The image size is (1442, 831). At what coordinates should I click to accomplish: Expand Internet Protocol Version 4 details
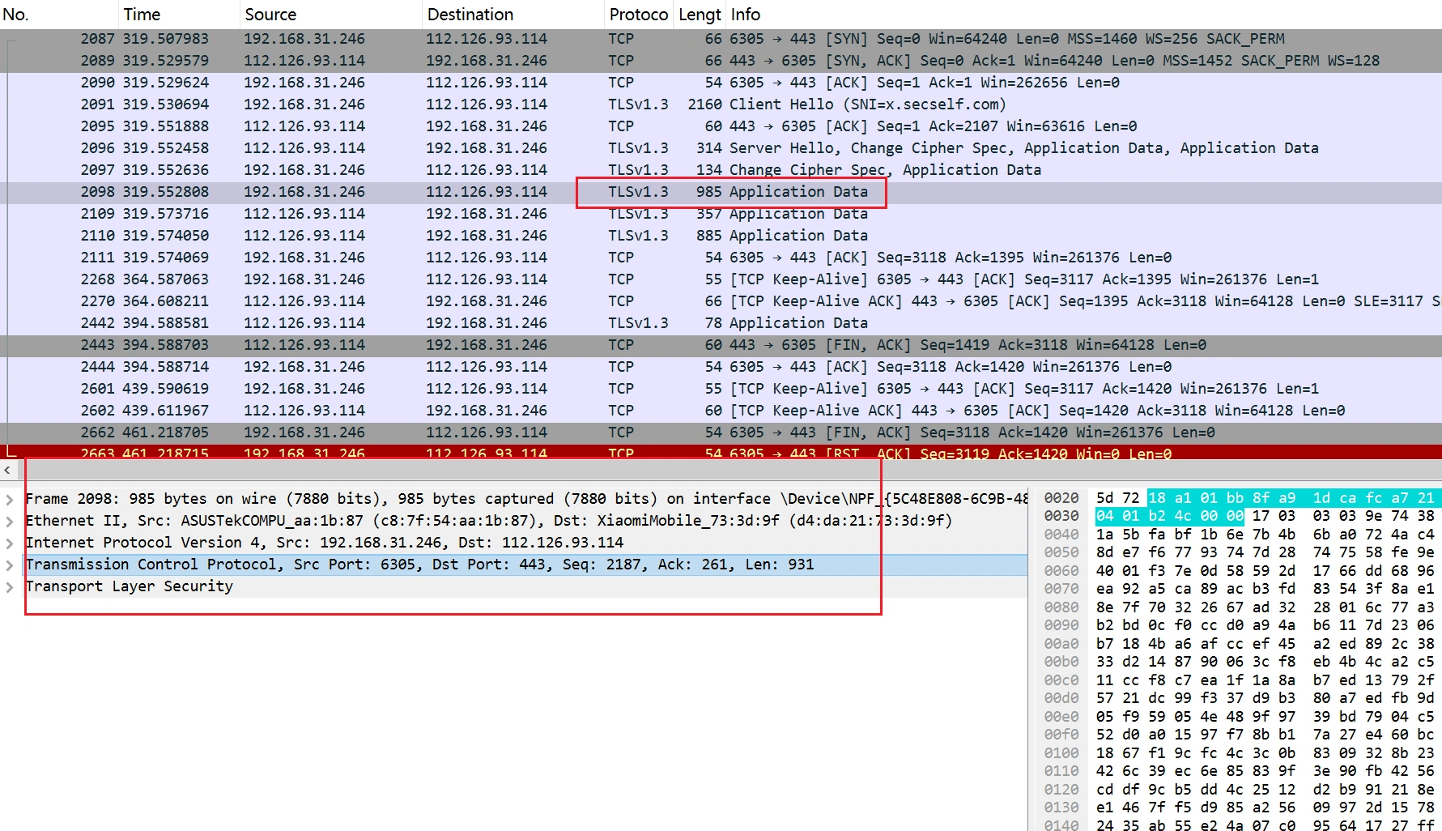pos(10,543)
